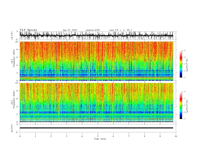
Task: Click the "-3" tick on ch.1 colorbar
Action: [x=184, y=50]
